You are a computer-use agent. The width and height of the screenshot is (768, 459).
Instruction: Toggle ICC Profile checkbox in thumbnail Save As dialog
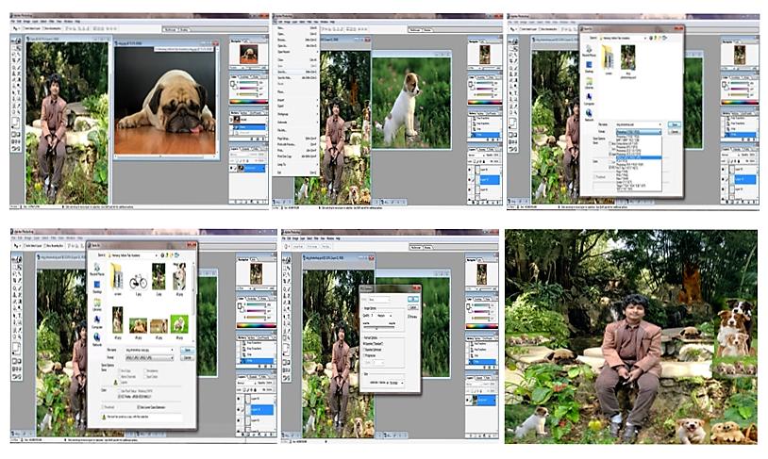click(120, 397)
